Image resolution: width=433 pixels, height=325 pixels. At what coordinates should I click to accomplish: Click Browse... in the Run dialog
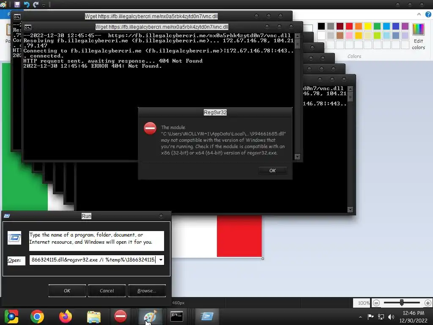point(147,291)
